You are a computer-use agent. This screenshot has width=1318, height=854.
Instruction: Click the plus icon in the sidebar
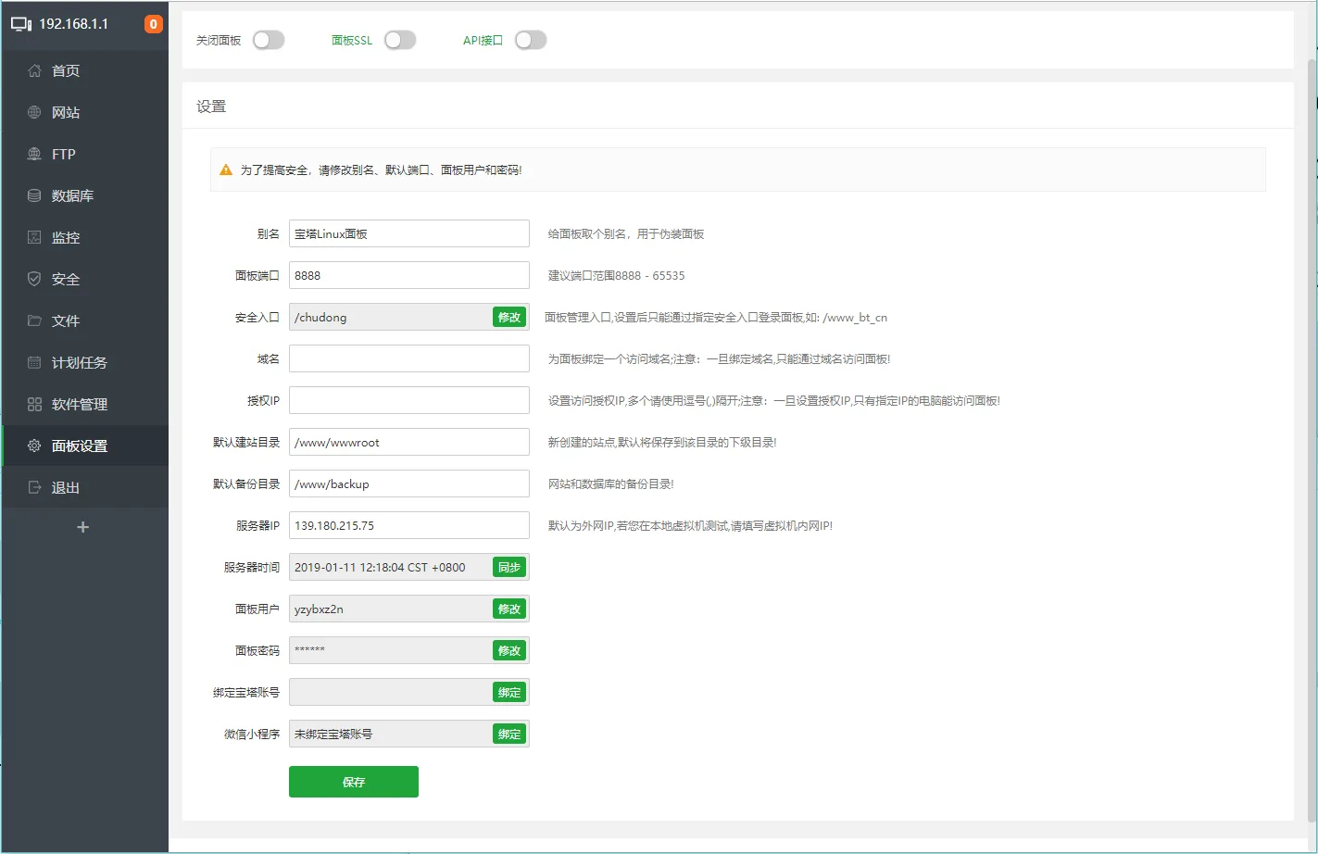click(x=82, y=527)
